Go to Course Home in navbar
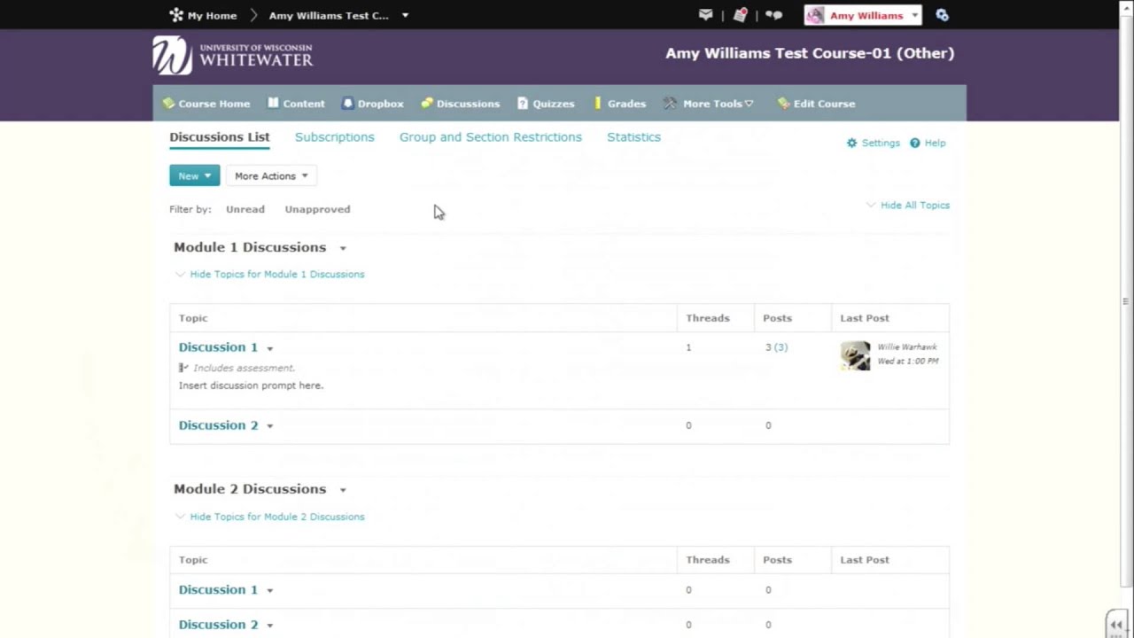This screenshot has width=1134, height=638. (x=206, y=104)
